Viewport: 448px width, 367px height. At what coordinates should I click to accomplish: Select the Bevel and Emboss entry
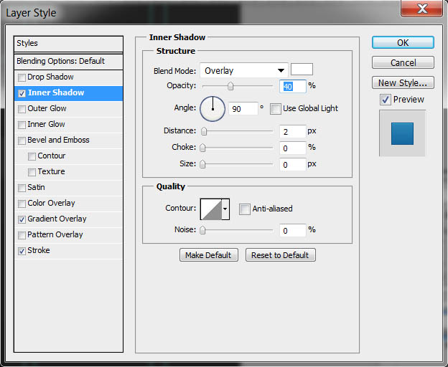coord(58,140)
